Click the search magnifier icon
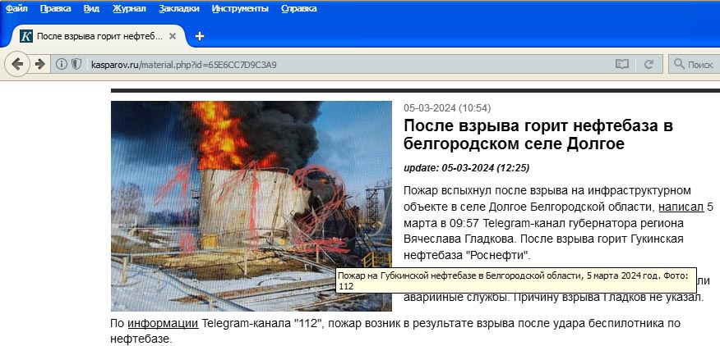This screenshot has width=720, height=346. (x=679, y=64)
